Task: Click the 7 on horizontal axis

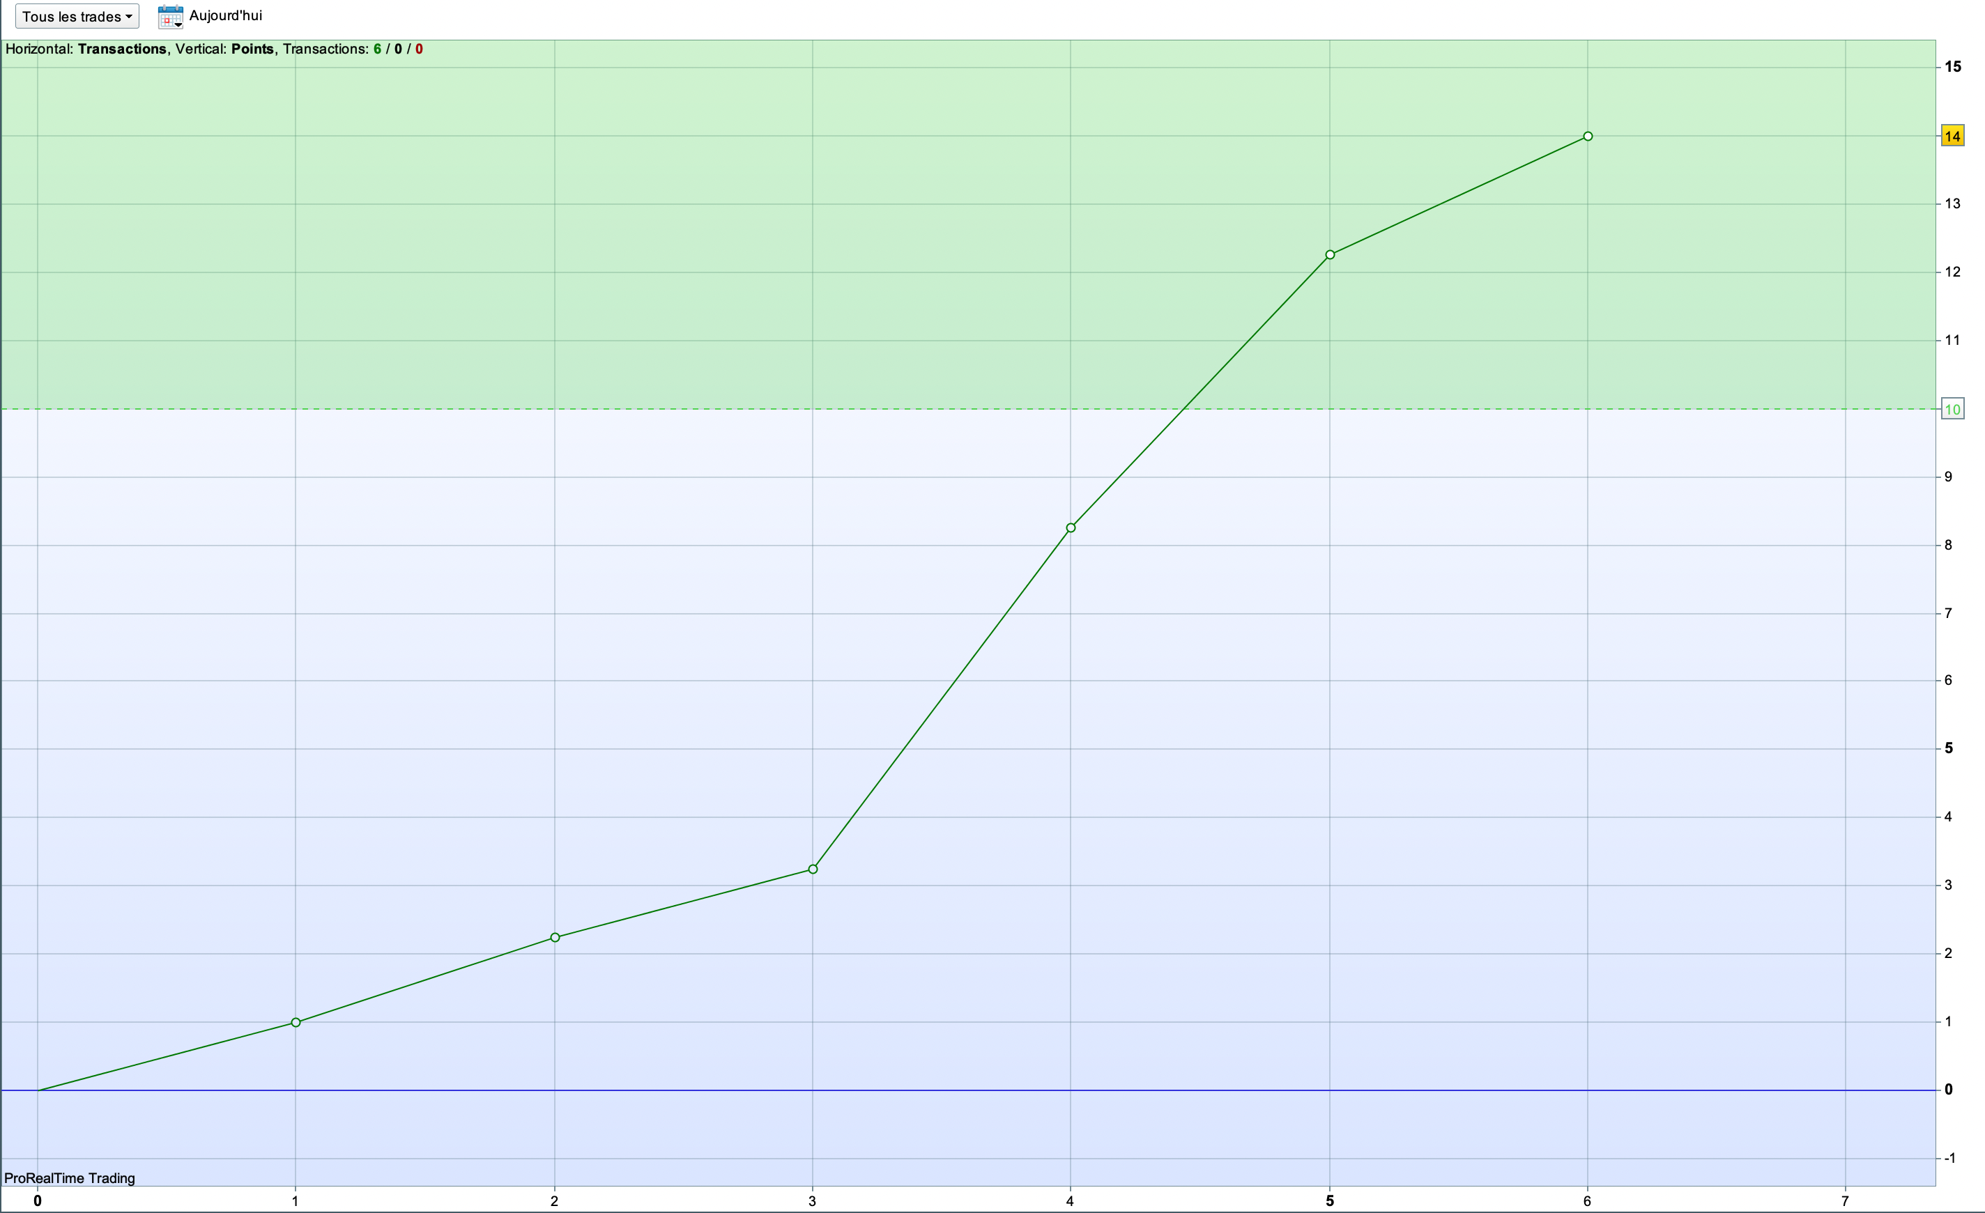Action: pos(1845,1201)
